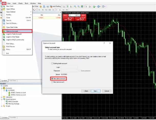Open the View menu
156x120 pixels.
[x=9, y=3]
